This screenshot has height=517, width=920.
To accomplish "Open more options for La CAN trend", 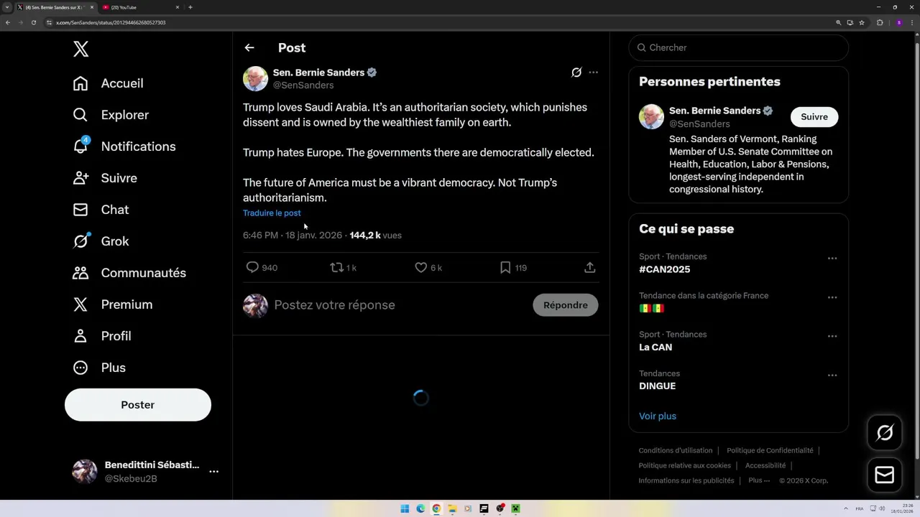I will click(832, 336).
